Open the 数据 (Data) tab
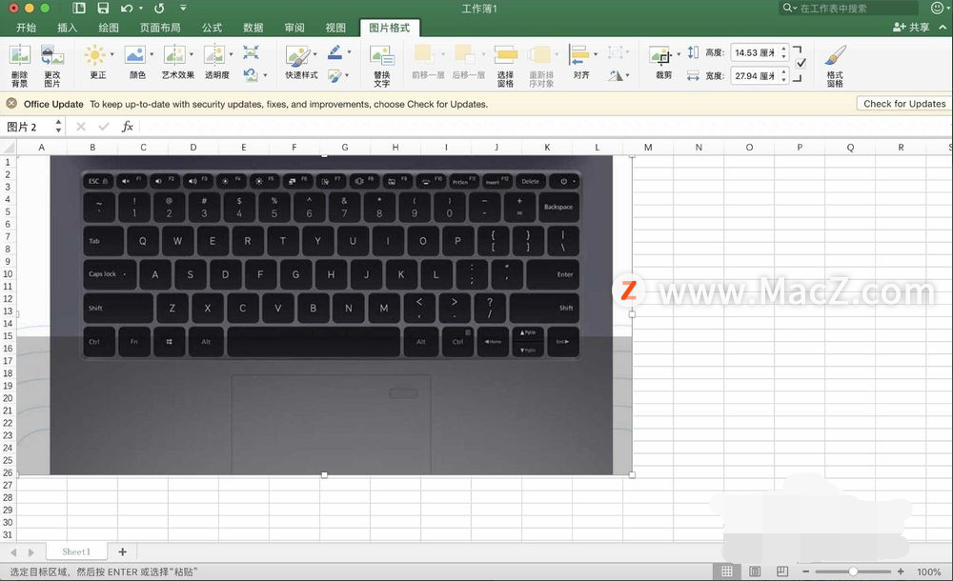 click(253, 28)
